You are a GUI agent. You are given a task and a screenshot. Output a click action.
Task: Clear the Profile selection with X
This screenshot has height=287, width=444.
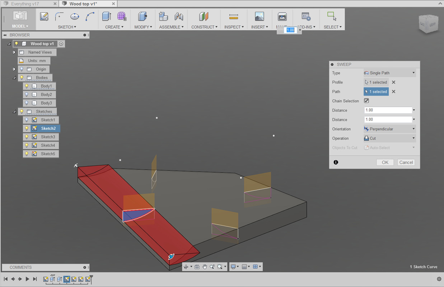[x=394, y=82]
